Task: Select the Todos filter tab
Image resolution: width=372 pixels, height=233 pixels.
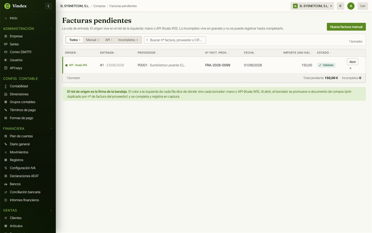Action: pos(75,40)
